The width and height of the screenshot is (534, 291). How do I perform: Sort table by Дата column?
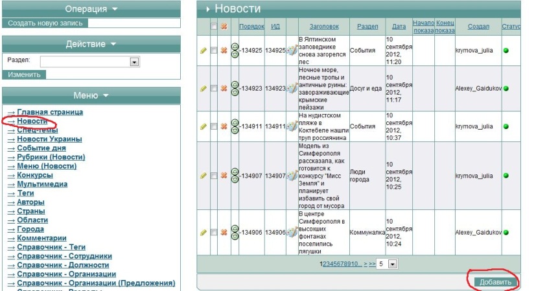click(399, 26)
